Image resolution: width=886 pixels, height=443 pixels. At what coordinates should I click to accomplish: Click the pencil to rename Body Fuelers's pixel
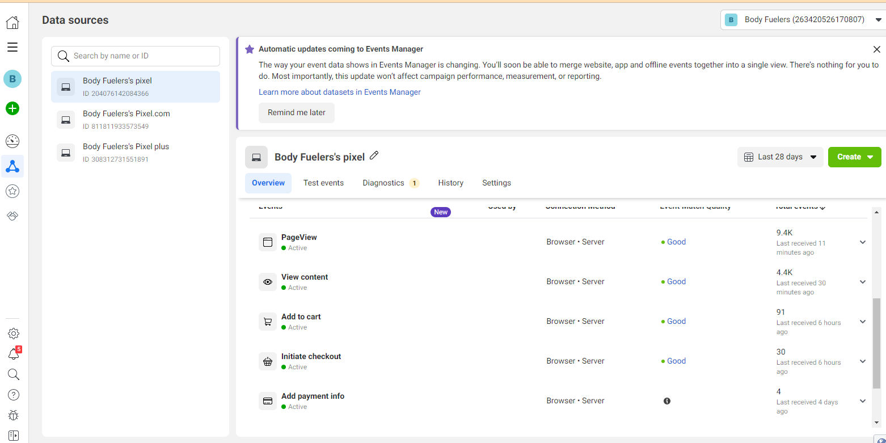coord(374,155)
